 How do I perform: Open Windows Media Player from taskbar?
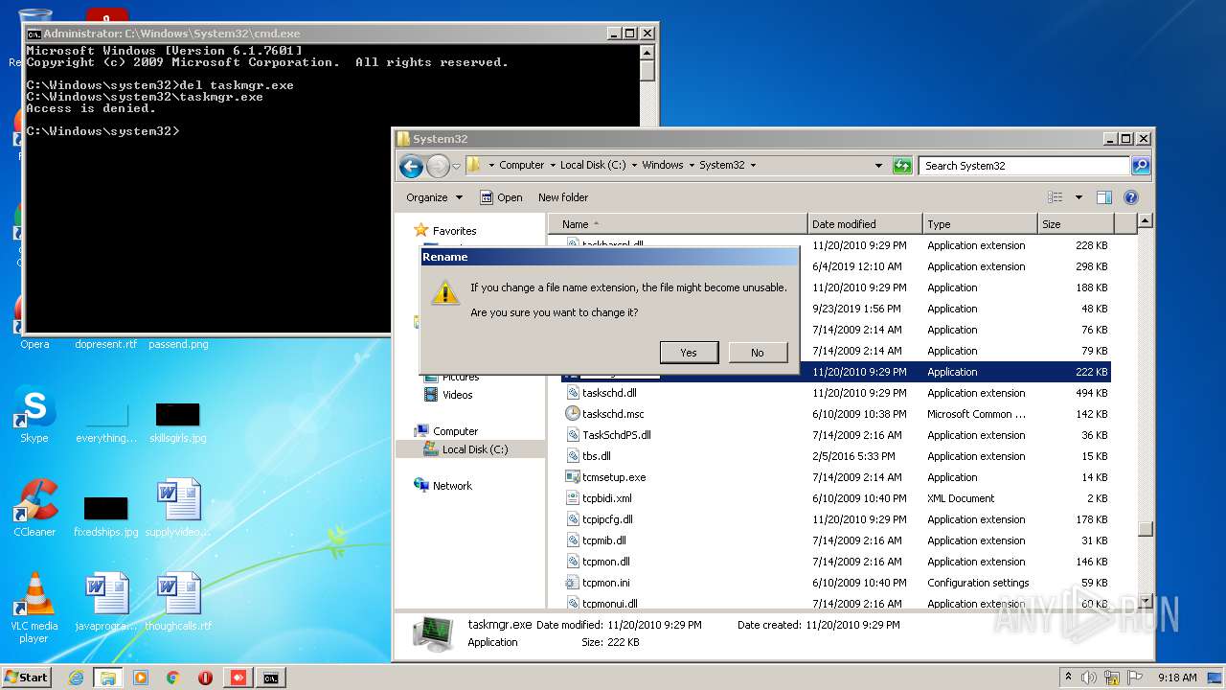pos(141,678)
